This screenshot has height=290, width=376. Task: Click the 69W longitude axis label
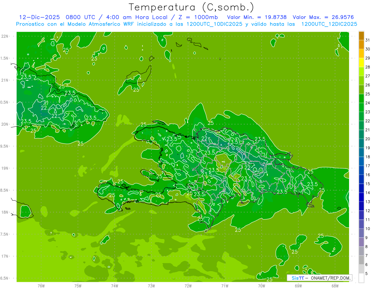coord(298,286)
